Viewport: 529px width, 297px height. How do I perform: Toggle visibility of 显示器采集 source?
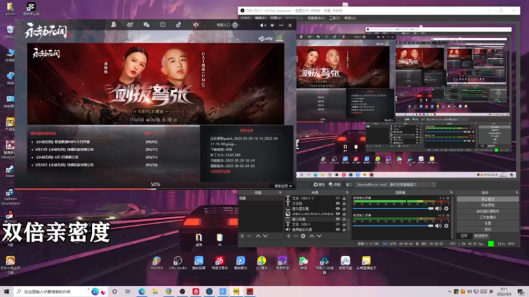338,209
